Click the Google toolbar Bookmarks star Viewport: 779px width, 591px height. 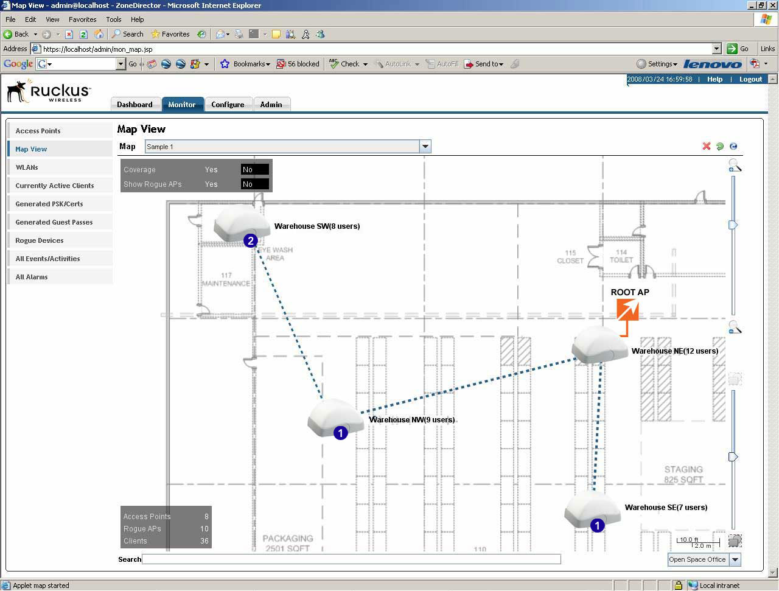pyautogui.click(x=225, y=64)
